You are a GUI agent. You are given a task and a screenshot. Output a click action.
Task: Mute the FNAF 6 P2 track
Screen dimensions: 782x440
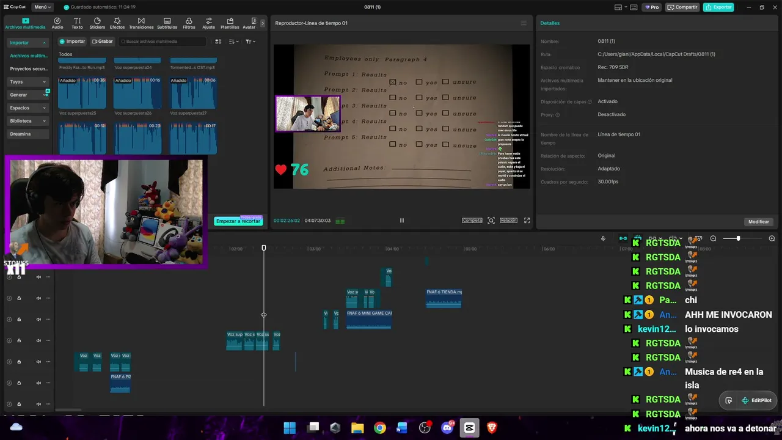pos(38,383)
